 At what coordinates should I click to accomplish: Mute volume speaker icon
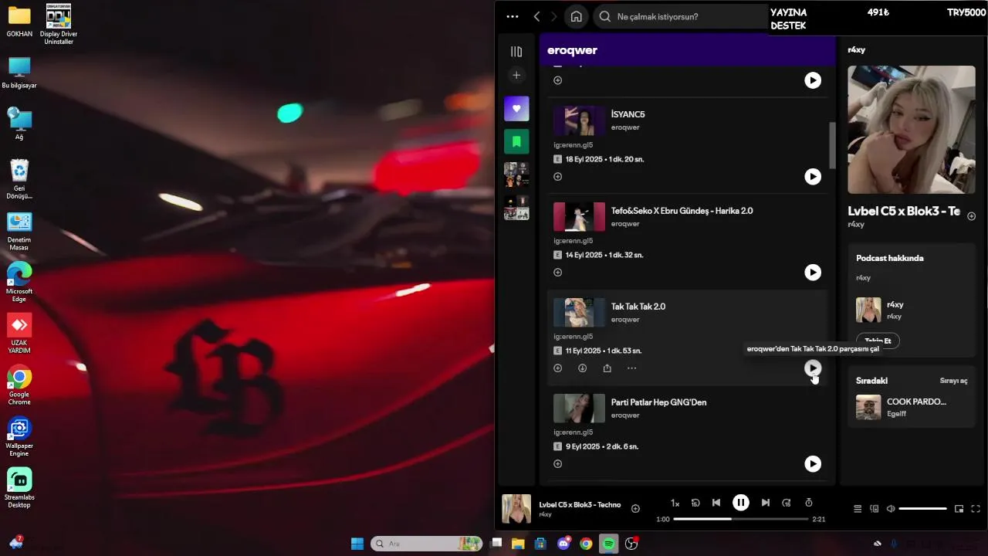click(891, 509)
